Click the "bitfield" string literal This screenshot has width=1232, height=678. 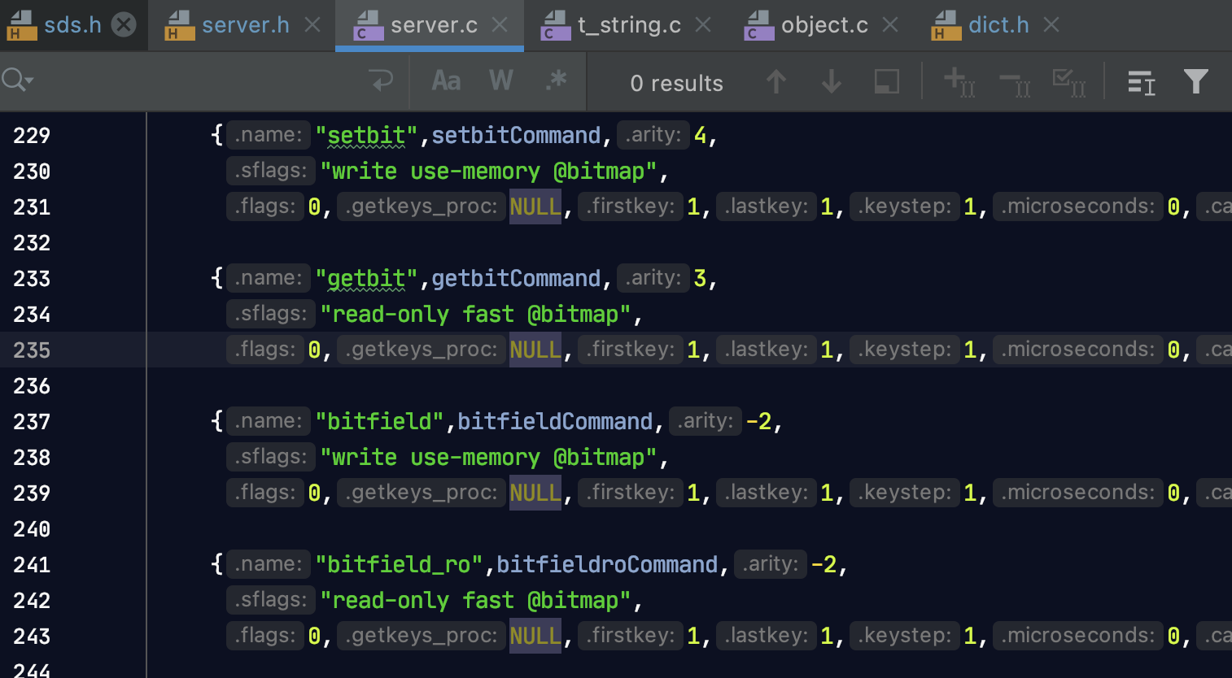tap(379, 422)
